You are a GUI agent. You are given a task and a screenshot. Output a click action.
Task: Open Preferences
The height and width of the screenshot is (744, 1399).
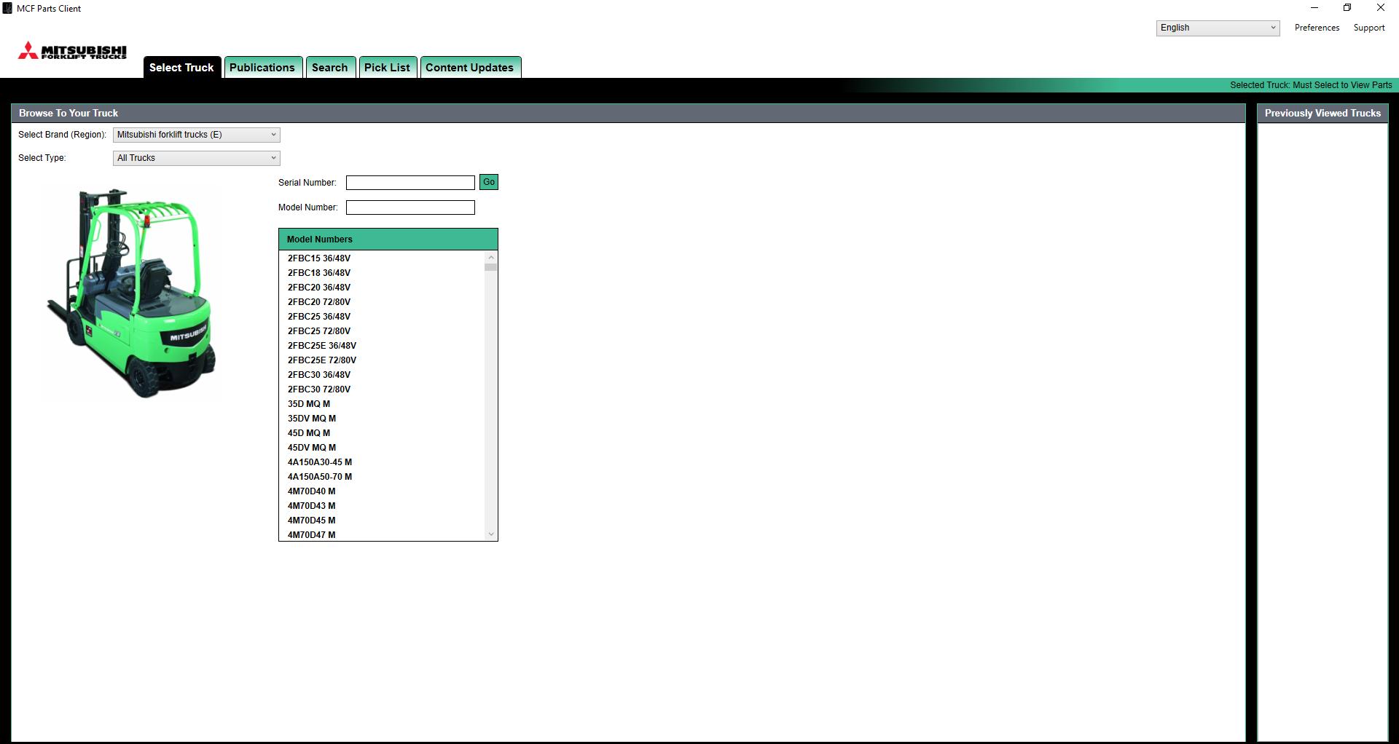[x=1317, y=28]
